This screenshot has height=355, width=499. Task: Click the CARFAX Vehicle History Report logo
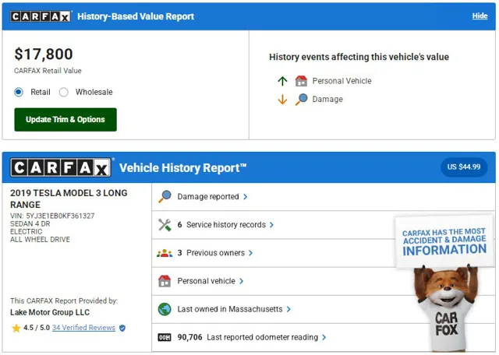click(62, 167)
